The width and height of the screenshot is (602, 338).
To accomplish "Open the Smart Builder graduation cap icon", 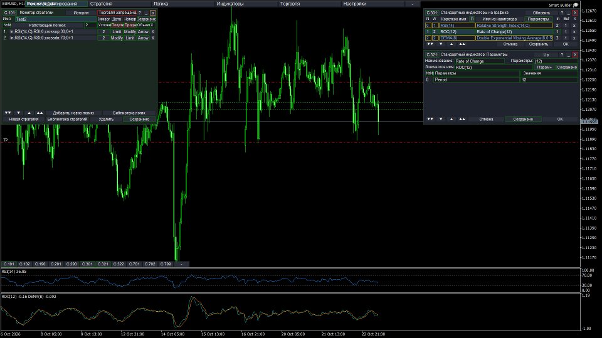I will coord(576,5).
